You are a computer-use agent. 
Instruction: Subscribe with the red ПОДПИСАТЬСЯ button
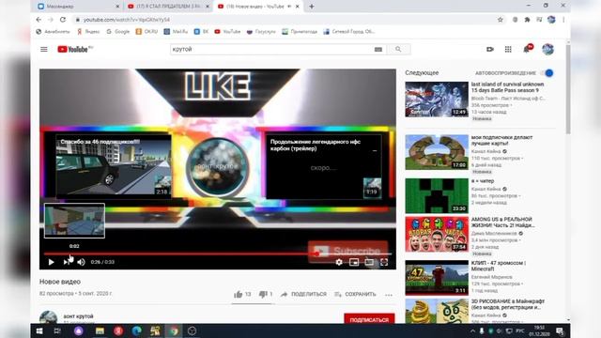[369, 319]
